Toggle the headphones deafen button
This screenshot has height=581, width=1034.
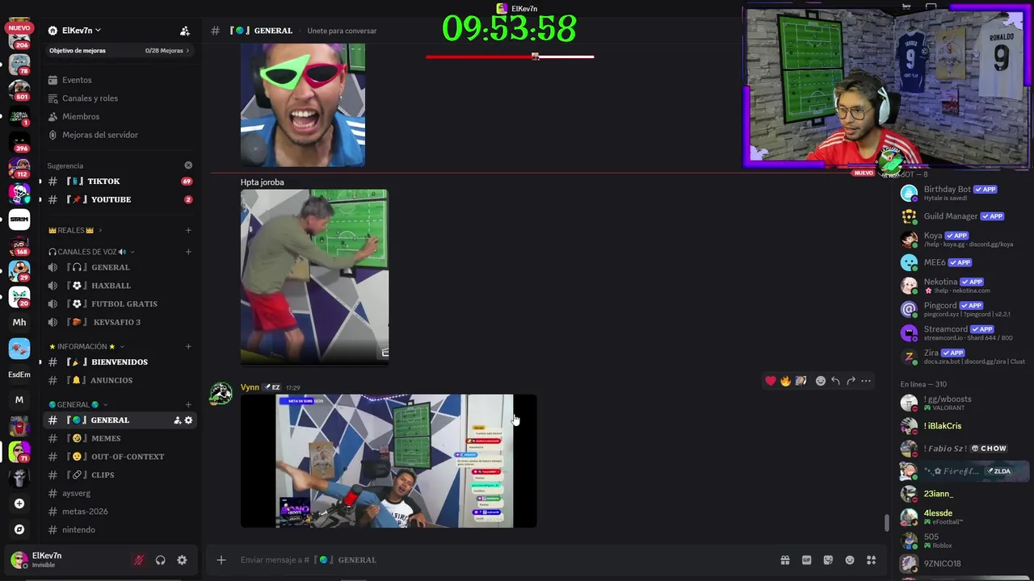click(x=161, y=560)
